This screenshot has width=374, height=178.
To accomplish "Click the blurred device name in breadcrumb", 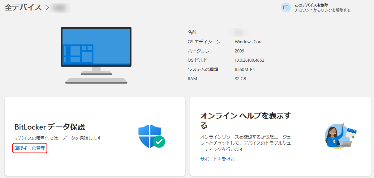I will pos(60,8).
